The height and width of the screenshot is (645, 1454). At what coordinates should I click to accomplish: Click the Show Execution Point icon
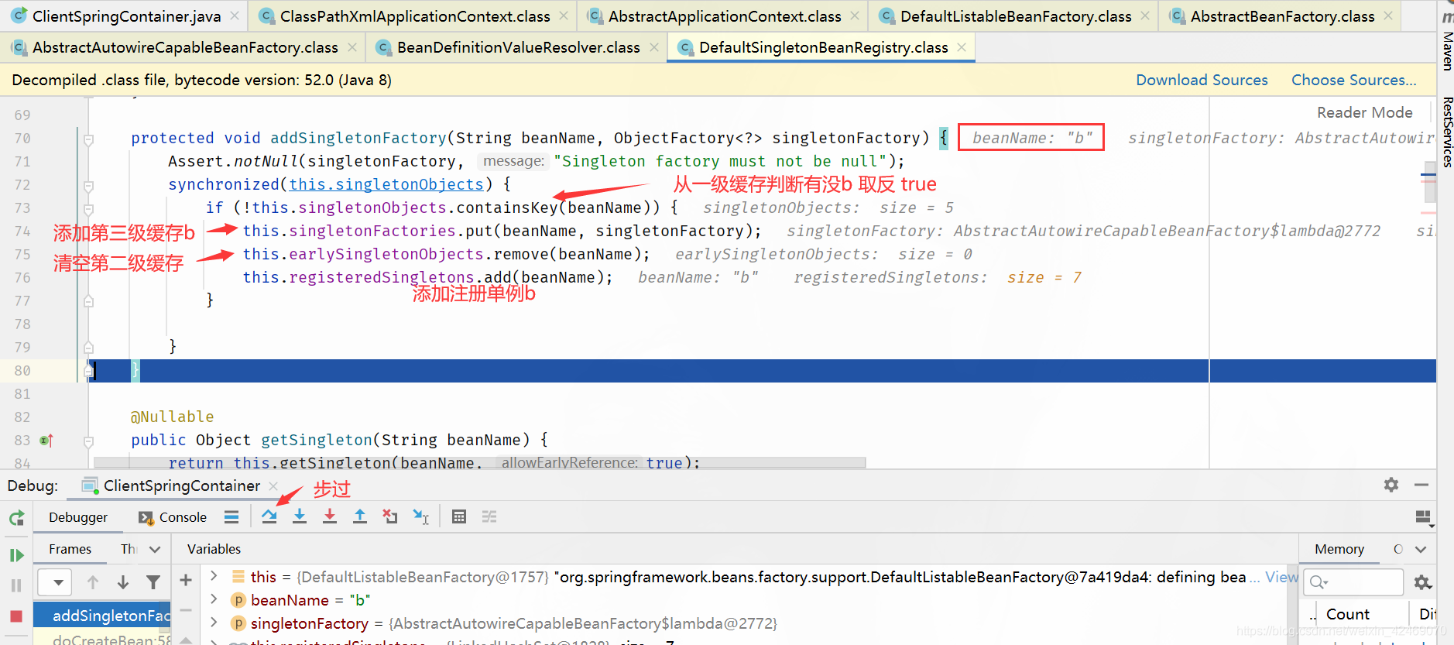(x=231, y=516)
